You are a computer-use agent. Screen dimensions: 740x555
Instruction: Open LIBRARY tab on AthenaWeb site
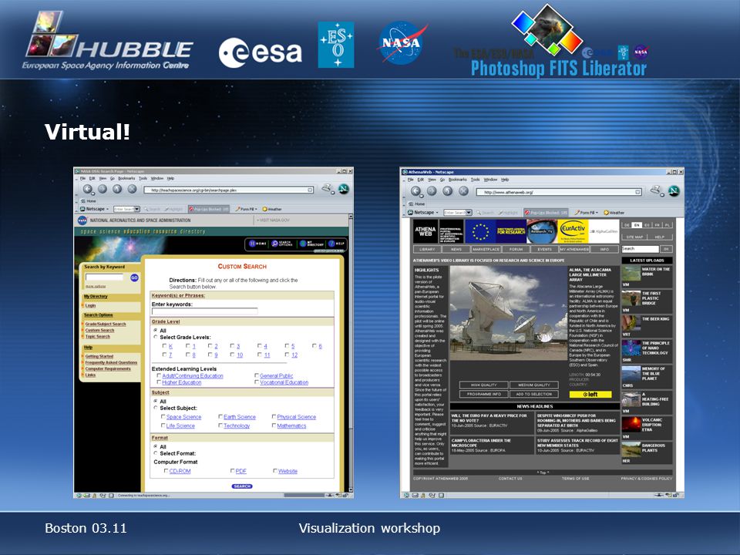[428, 249]
